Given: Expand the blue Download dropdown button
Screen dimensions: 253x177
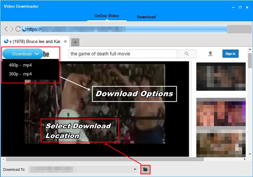Looking at the screenshot, I should [x=23, y=54].
